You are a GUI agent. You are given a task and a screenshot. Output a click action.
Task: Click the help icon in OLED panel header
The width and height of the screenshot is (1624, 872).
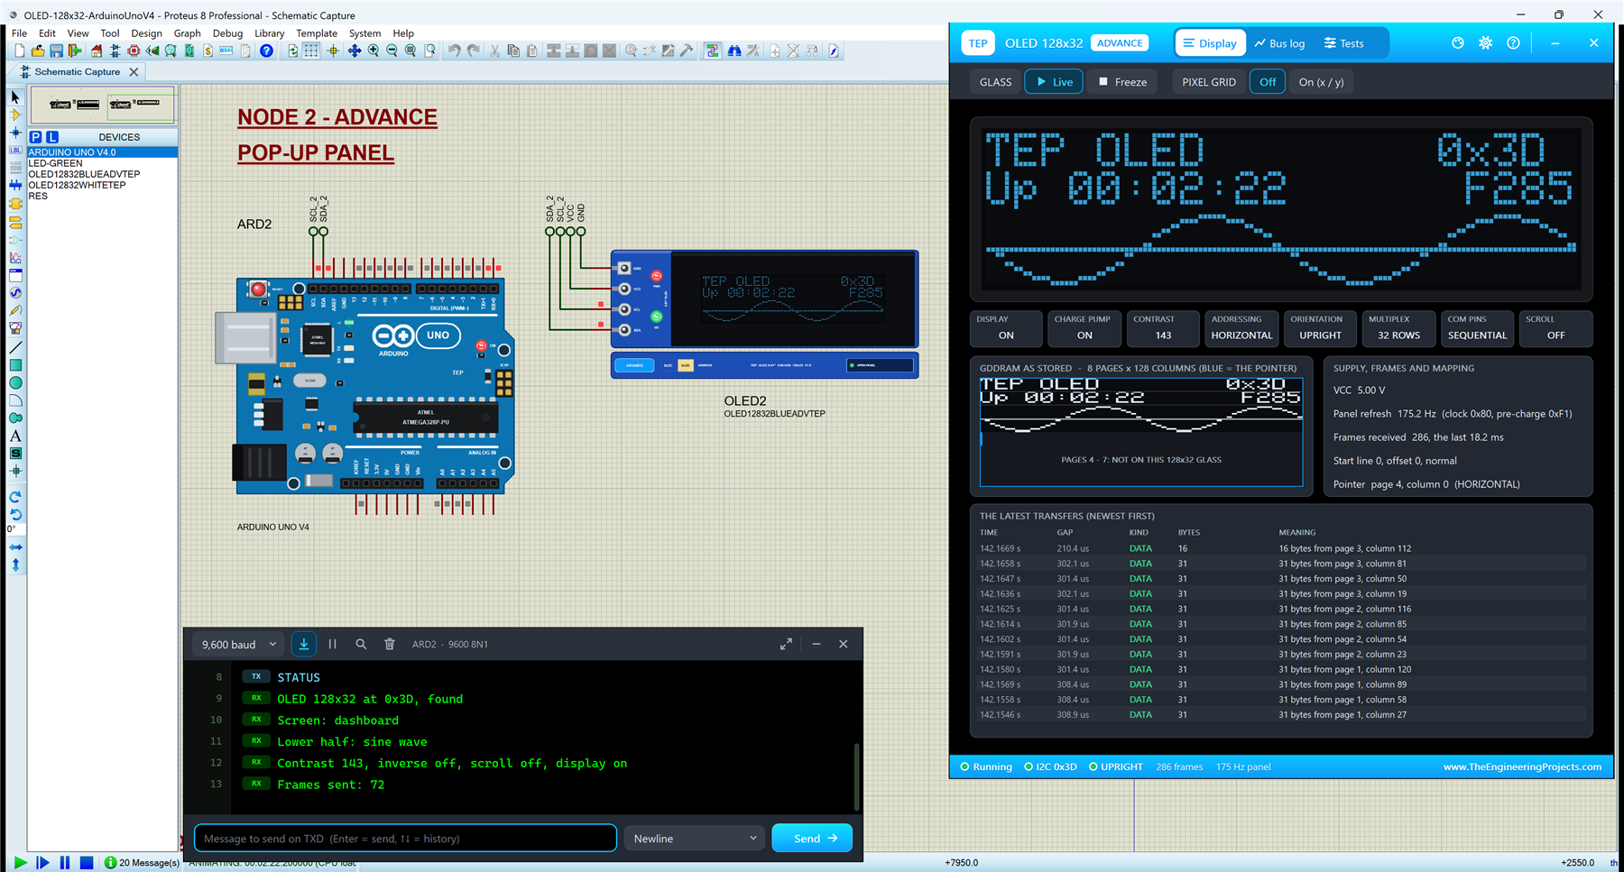(1513, 43)
